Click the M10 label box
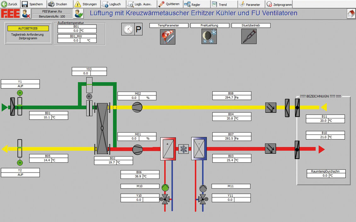 [x=140, y=186]
